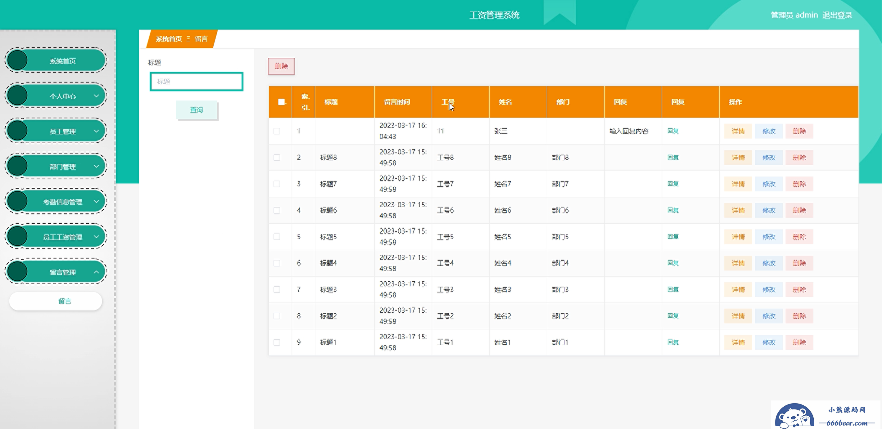Click 修改 for the 标题7 row
This screenshot has width=882, height=429.
[x=769, y=184]
